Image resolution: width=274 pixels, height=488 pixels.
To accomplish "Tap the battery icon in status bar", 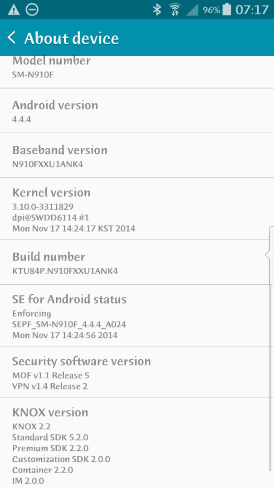I will pos(227,10).
